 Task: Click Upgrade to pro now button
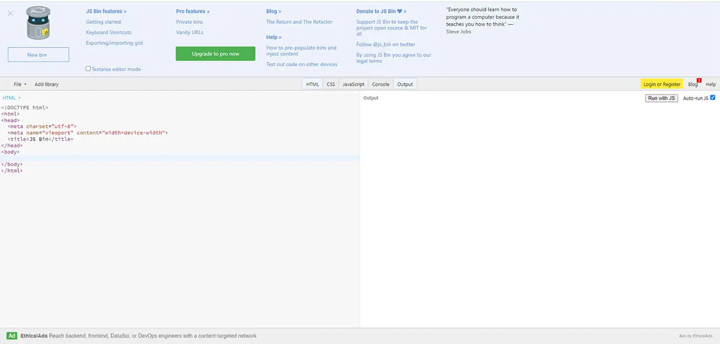[215, 54]
